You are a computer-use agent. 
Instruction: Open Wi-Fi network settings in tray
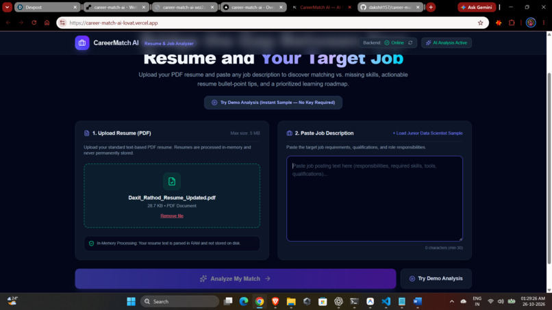tap(490, 302)
